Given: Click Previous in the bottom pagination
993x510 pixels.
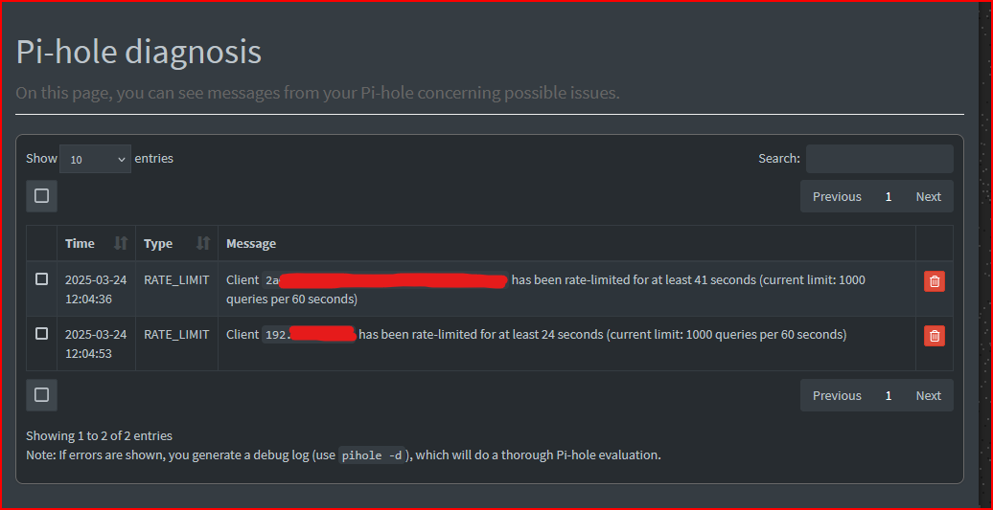Looking at the screenshot, I should (837, 396).
